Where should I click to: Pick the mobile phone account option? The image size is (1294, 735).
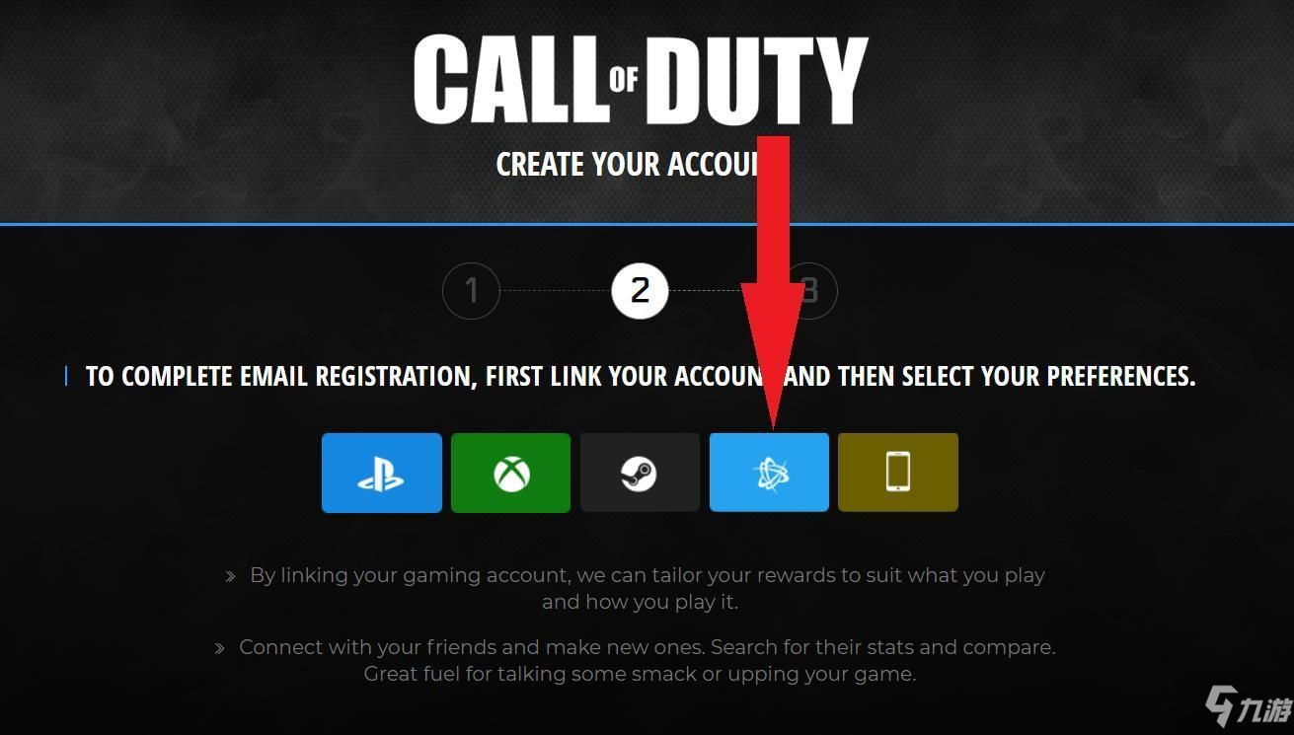[898, 473]
